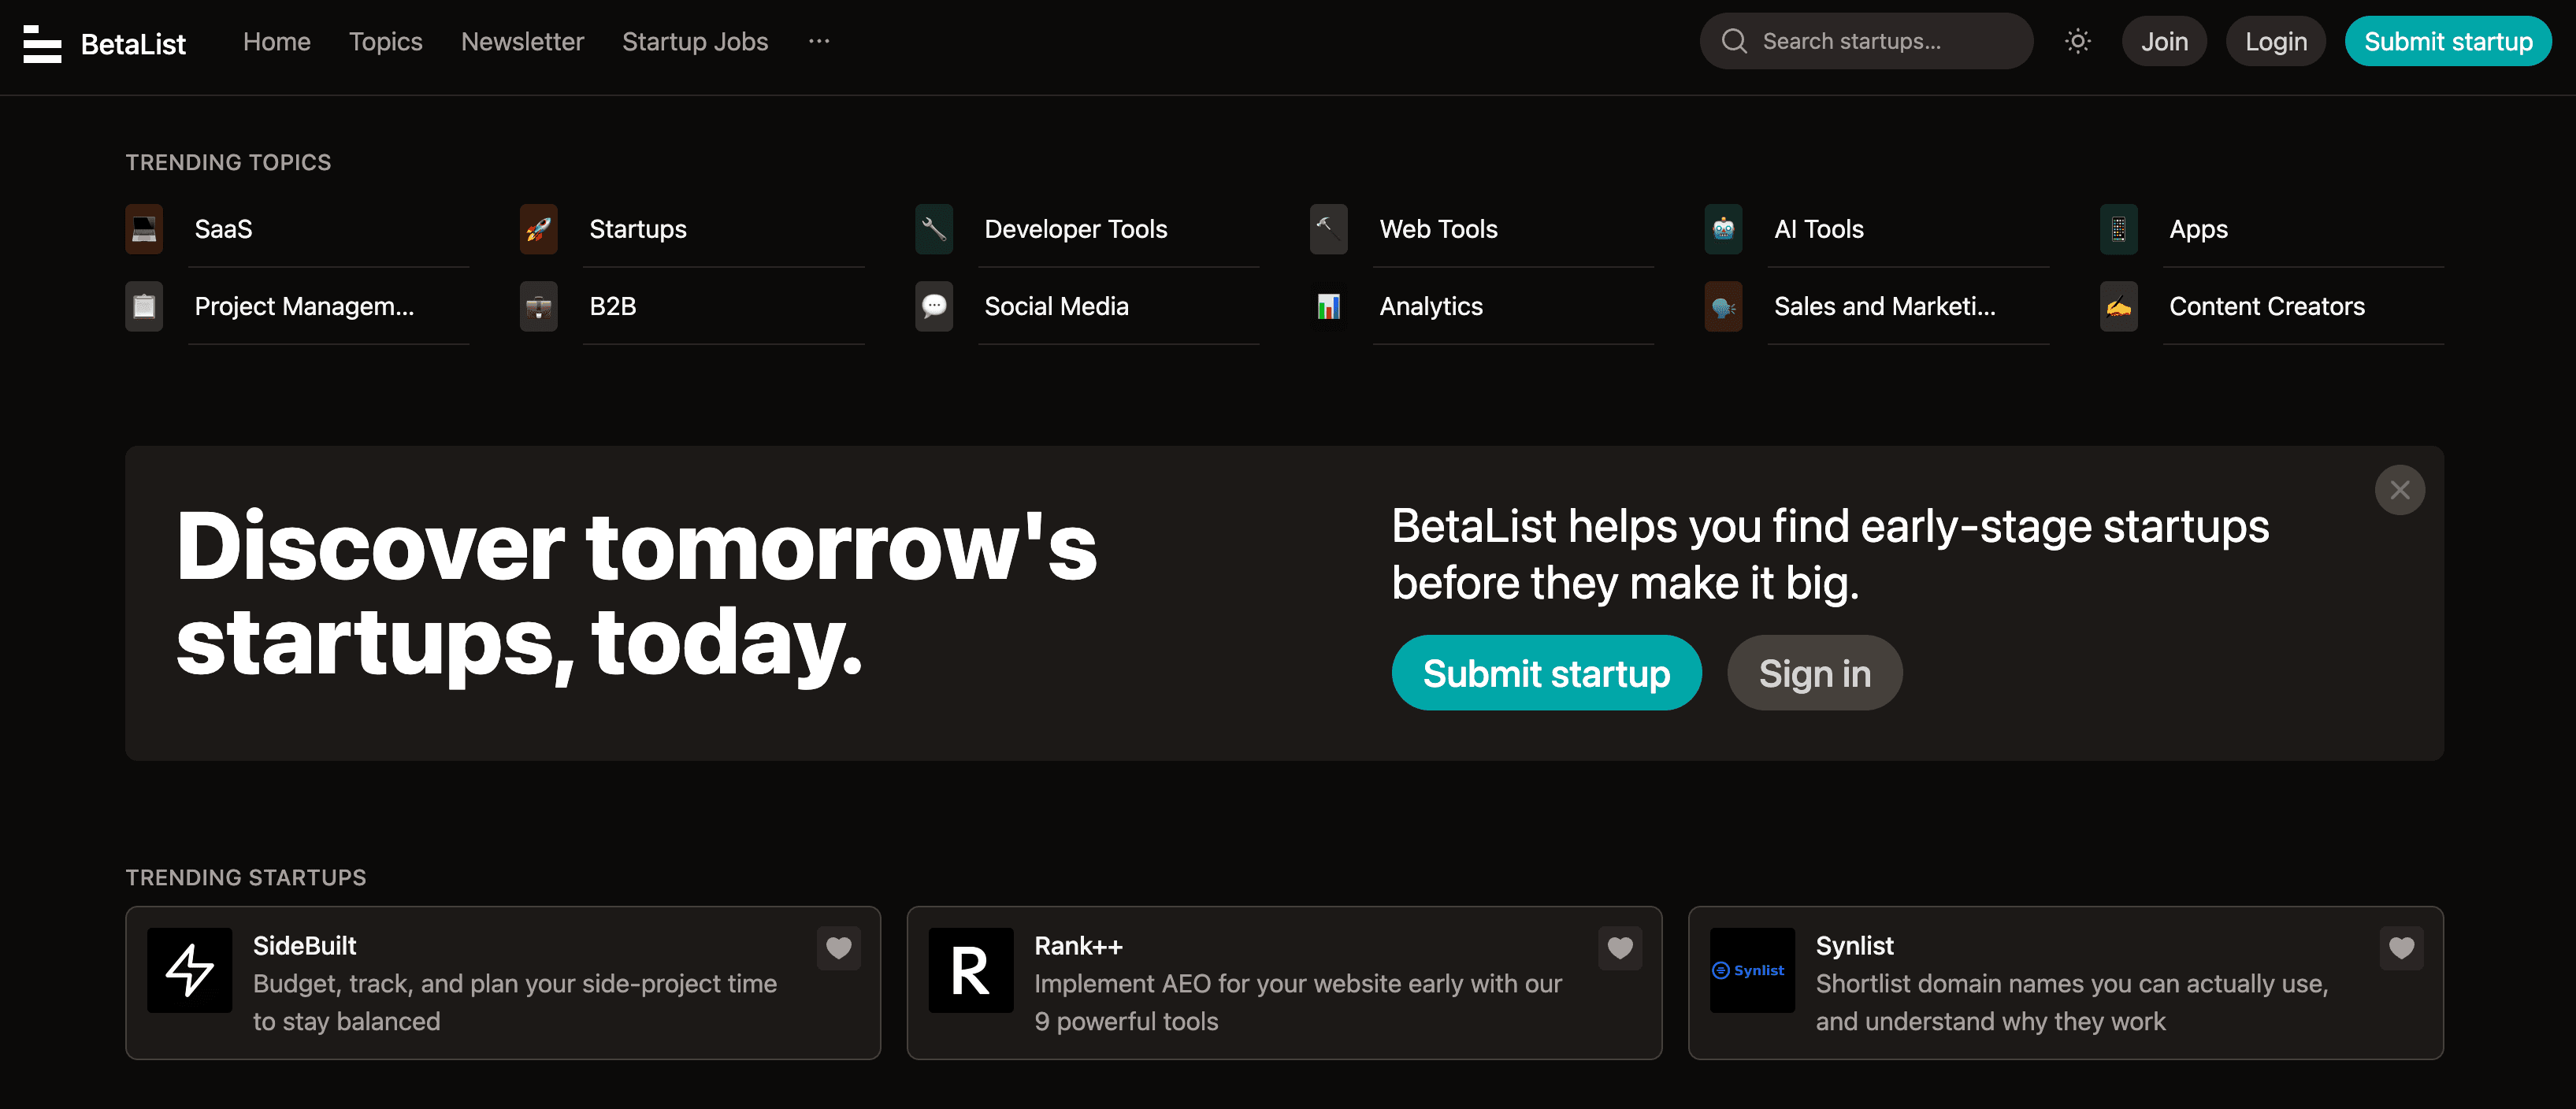The width and height of the screenshot is (2576, 1109).
Task: Click the Web Tools hammer icon
Action: pyautogui.click(x=1329, y=229)
